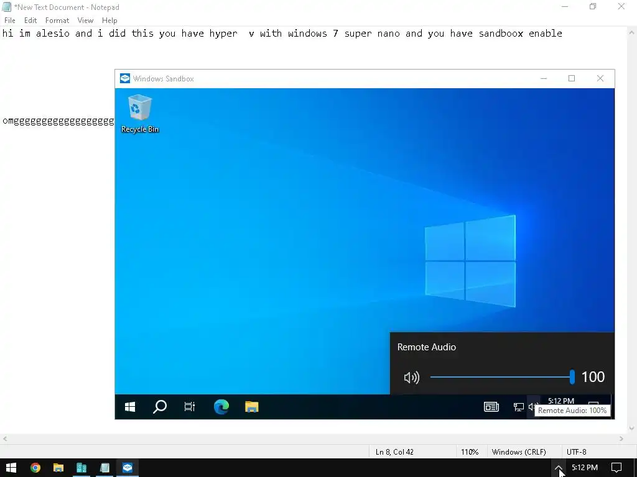
Task: Mute Remote Audio using the speaker icon
Action: pyautogui.click(x=412, y=378)
